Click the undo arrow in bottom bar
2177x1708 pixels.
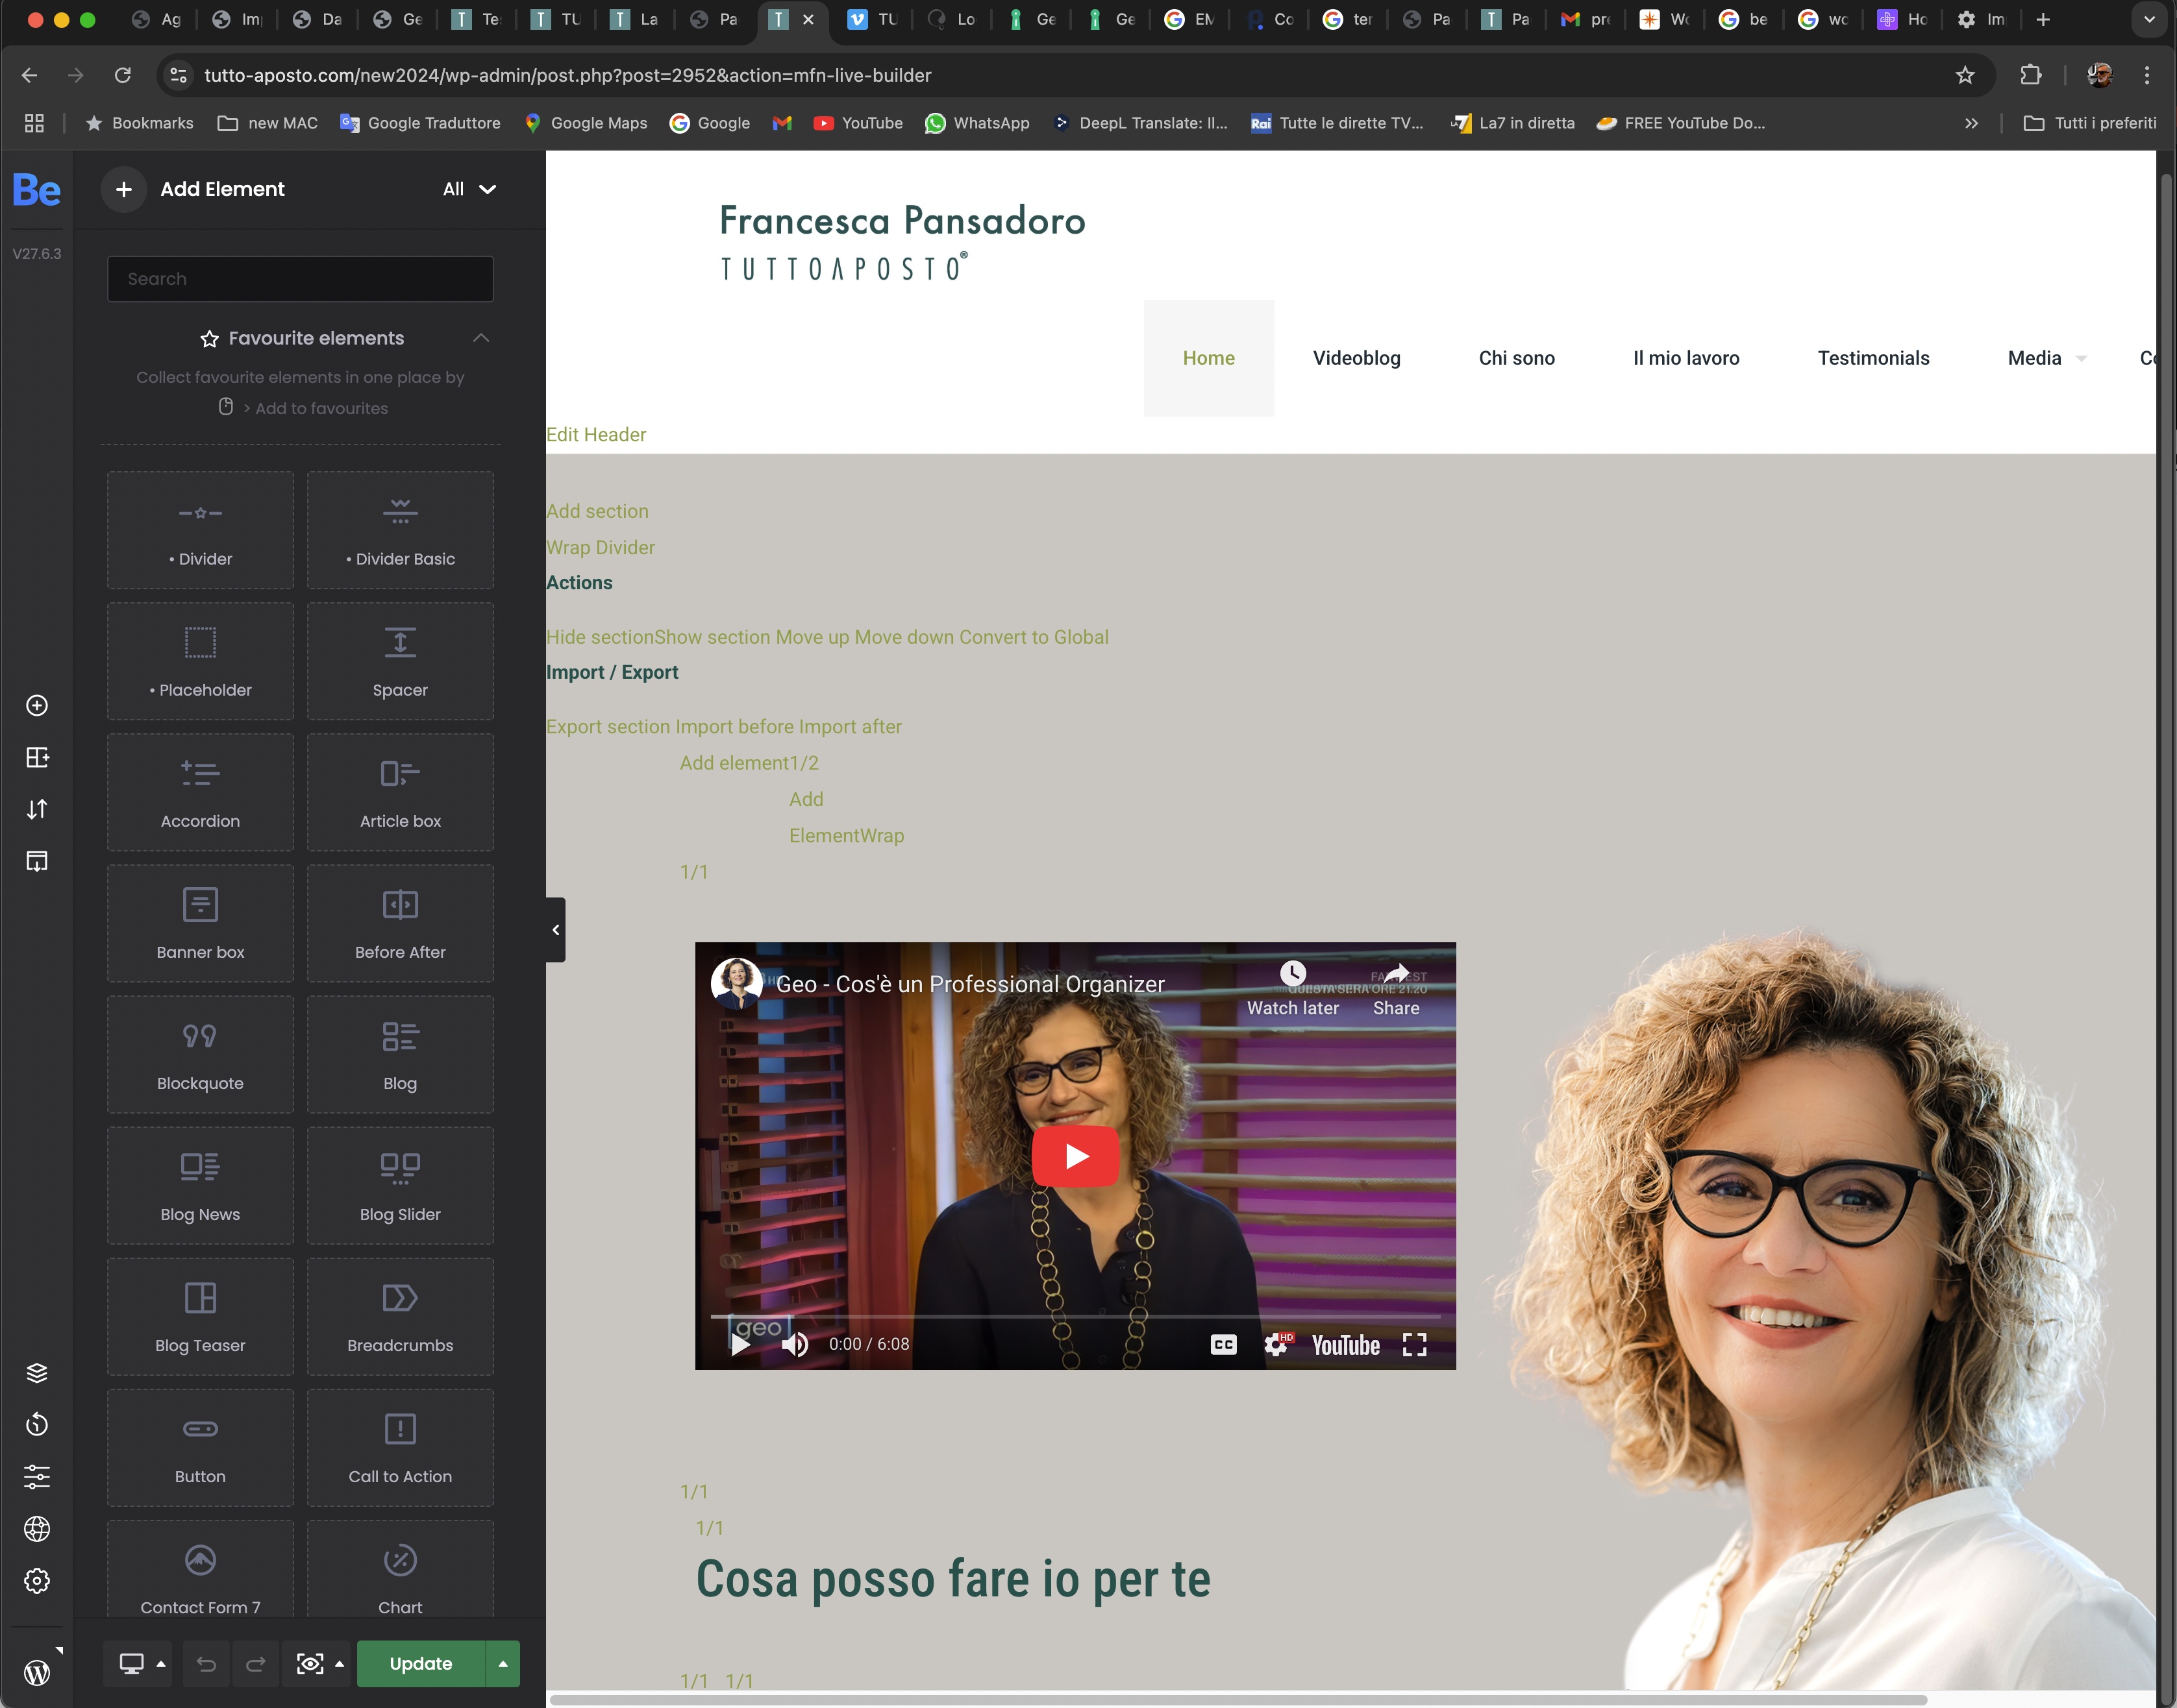tap(206, 1663)
